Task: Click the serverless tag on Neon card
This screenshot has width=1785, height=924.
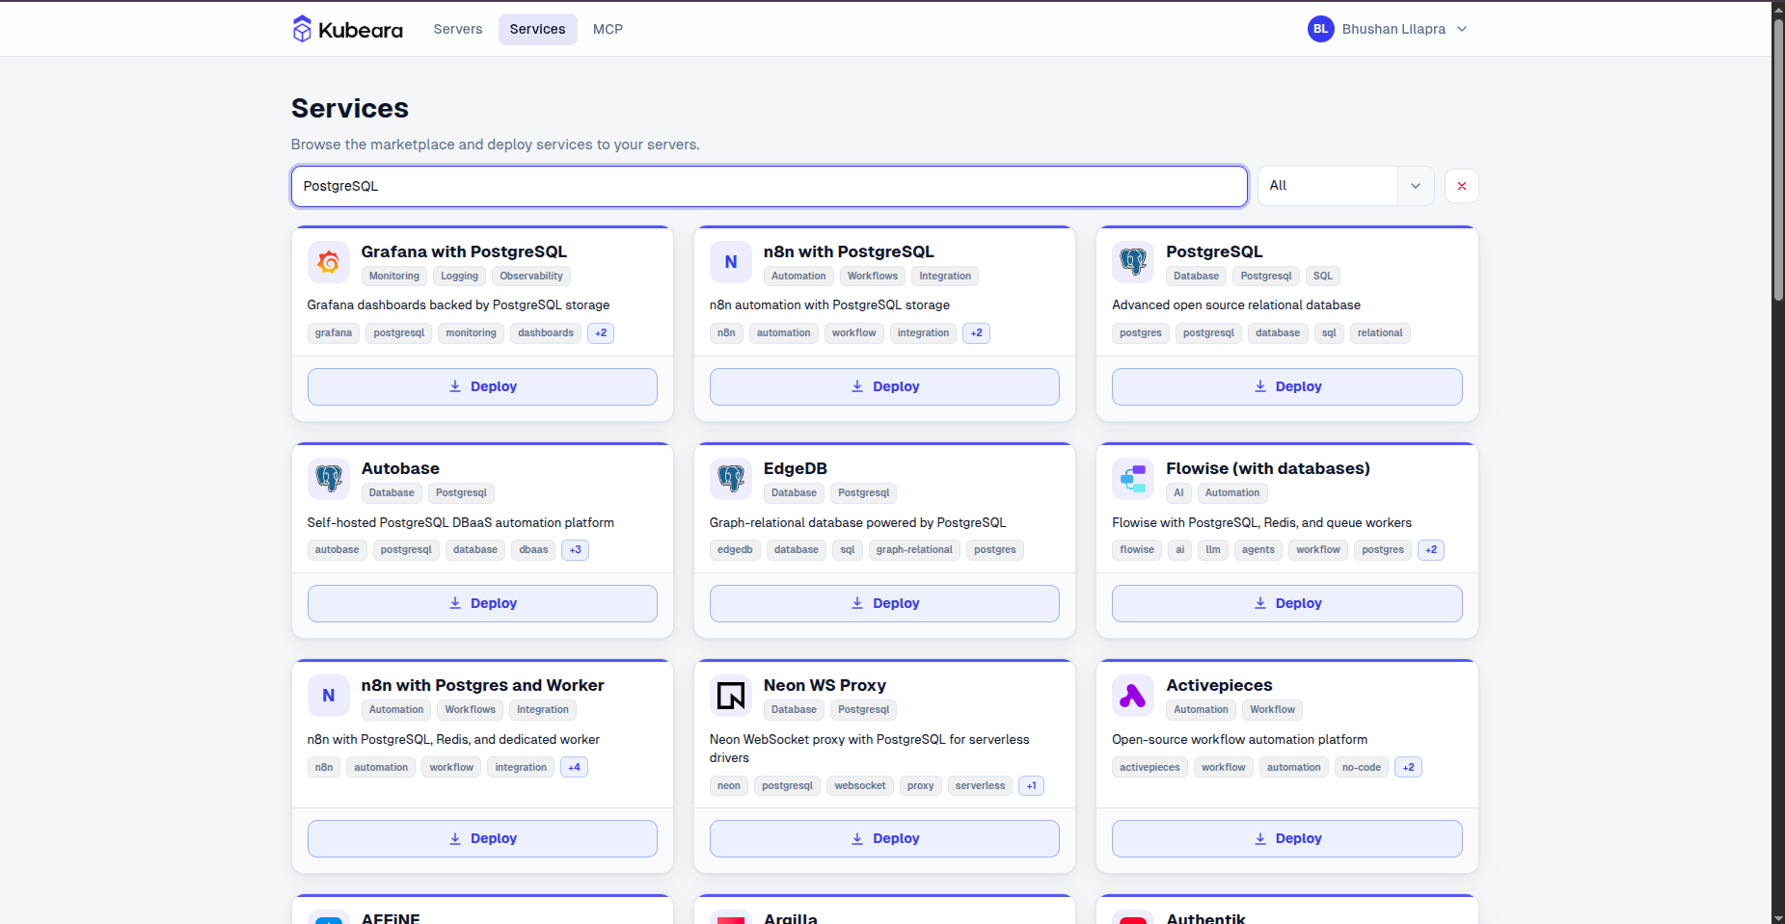Action: click(980, 786)
